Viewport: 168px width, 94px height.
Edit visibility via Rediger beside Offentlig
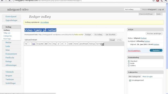tap(147, 41)
